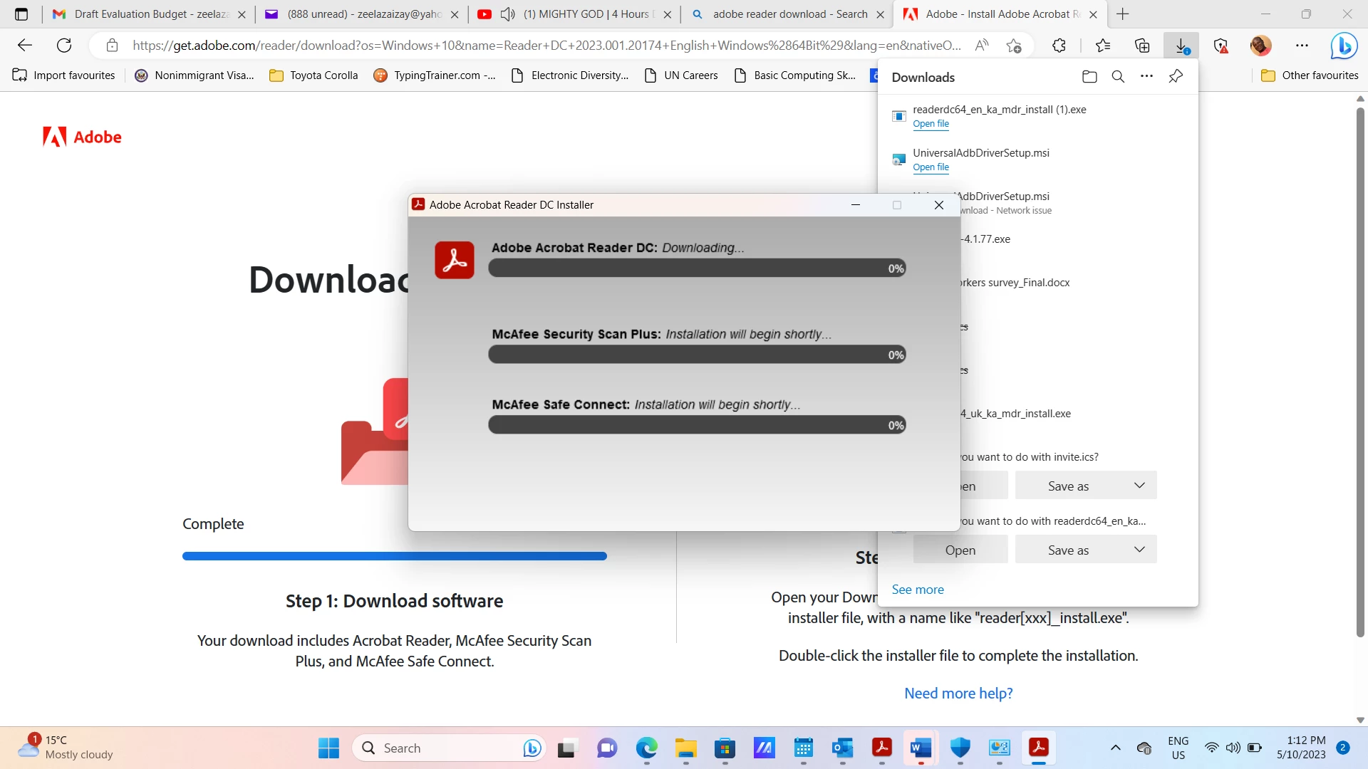Switch to Draft Evaluation Budget Gmail tab
Viewport: 1368px width, 769px height.
click(150, 14)
